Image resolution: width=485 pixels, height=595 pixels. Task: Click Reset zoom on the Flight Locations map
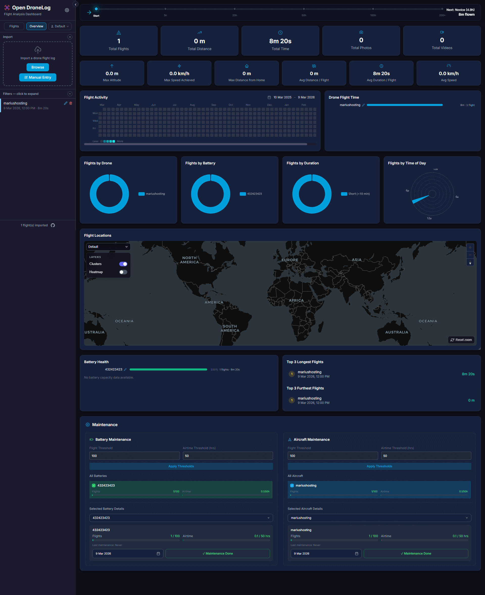pyautogui.click(x=461, y=340)
